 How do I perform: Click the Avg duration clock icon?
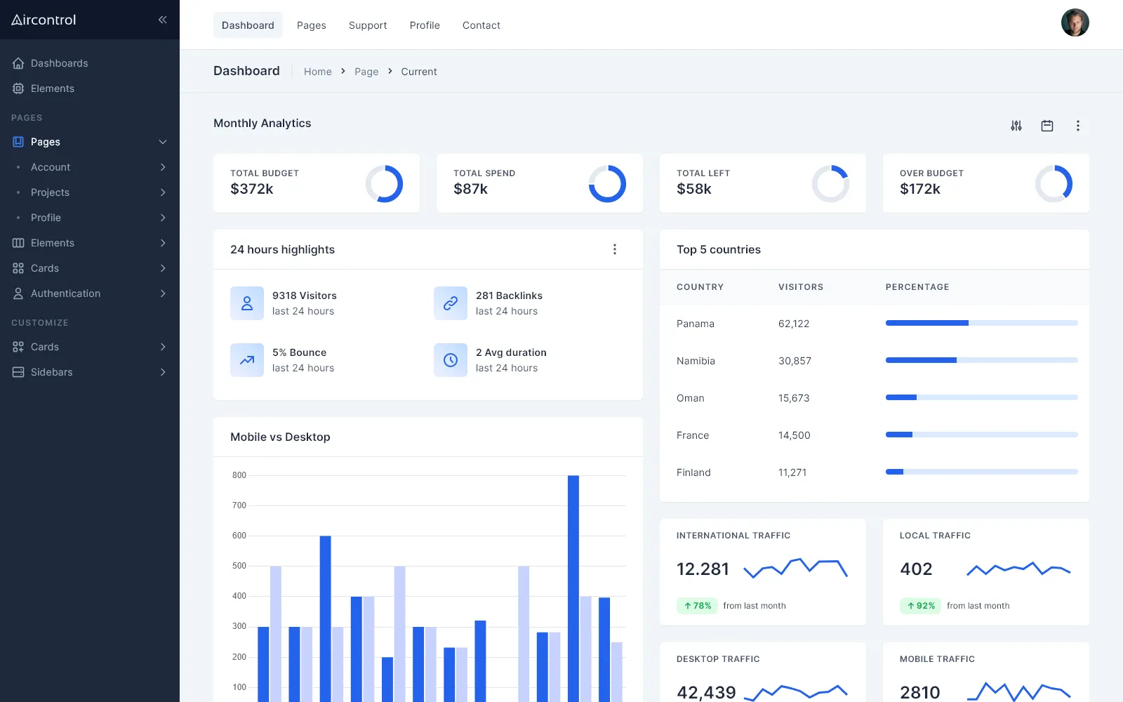point(451,360)
